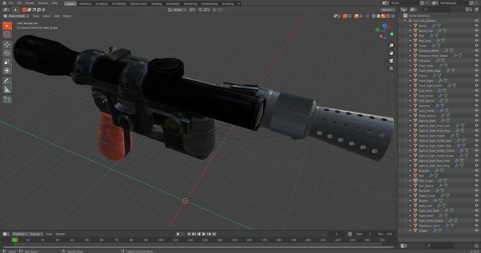481x253 pixels.
Task: Open the viewport Add menu
Action: (x=57, y=16)
